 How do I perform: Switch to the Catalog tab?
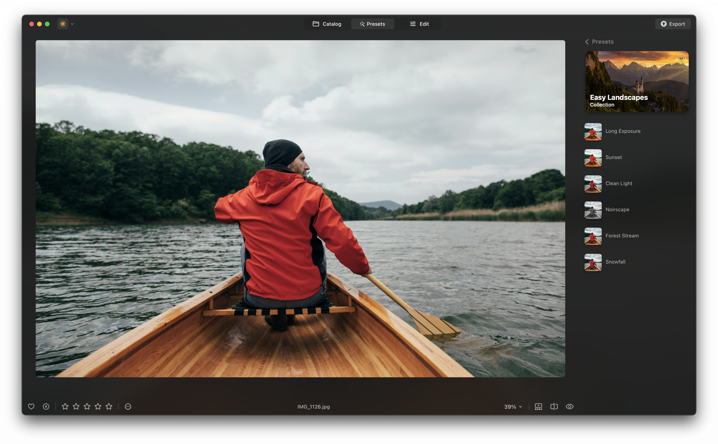[x=327, y=24]
